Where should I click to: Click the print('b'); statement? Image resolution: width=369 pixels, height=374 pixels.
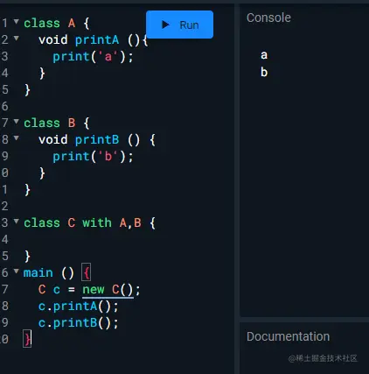[93, 157]
